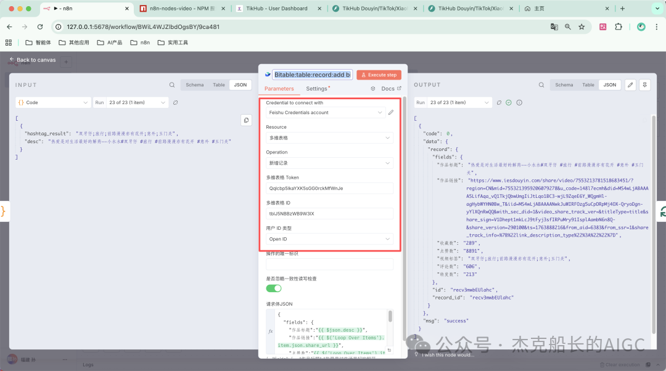This screenshot has width=666, height=371.
Task: Open the Operation dropdown
Action: point(329,163)
